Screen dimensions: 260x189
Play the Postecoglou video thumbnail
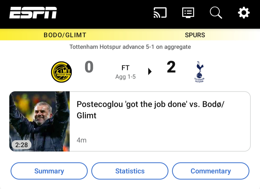[39, 118]
